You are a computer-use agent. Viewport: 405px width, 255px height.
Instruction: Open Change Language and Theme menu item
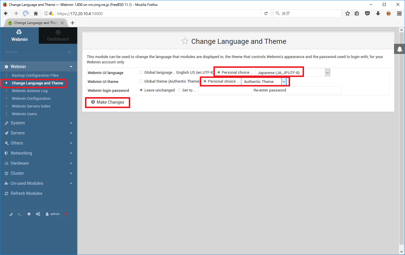coord(38,83)
